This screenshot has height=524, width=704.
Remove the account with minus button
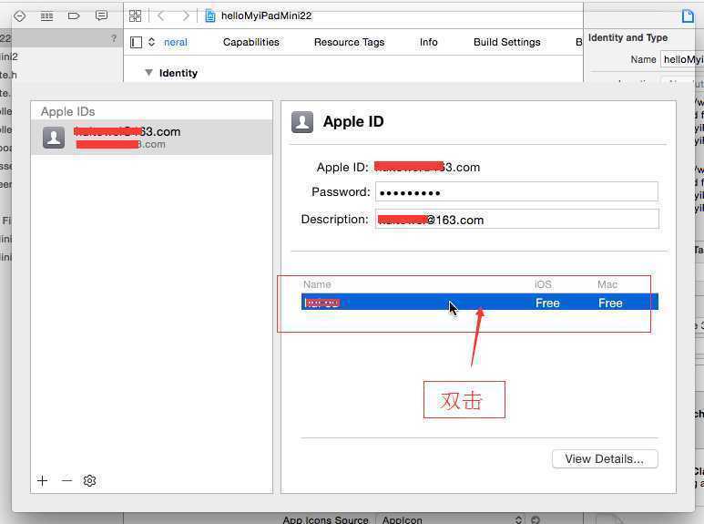coord(66,481)
